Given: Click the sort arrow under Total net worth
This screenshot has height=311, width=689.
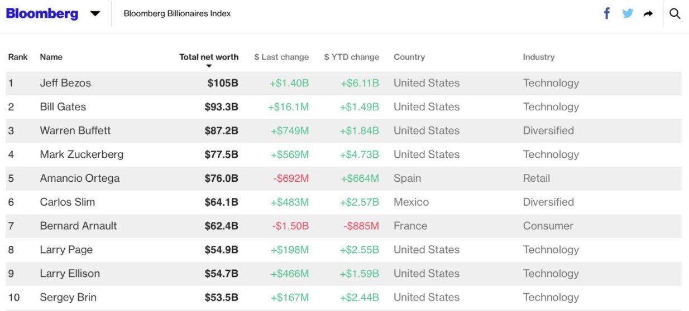Looking at the screenshot, I should 209,66.
